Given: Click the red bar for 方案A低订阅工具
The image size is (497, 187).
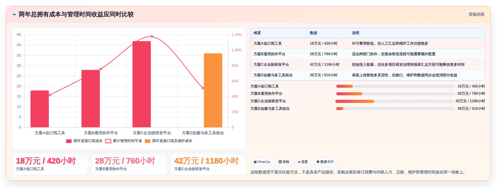Looking at the screenshot, I should coord(40,109).
